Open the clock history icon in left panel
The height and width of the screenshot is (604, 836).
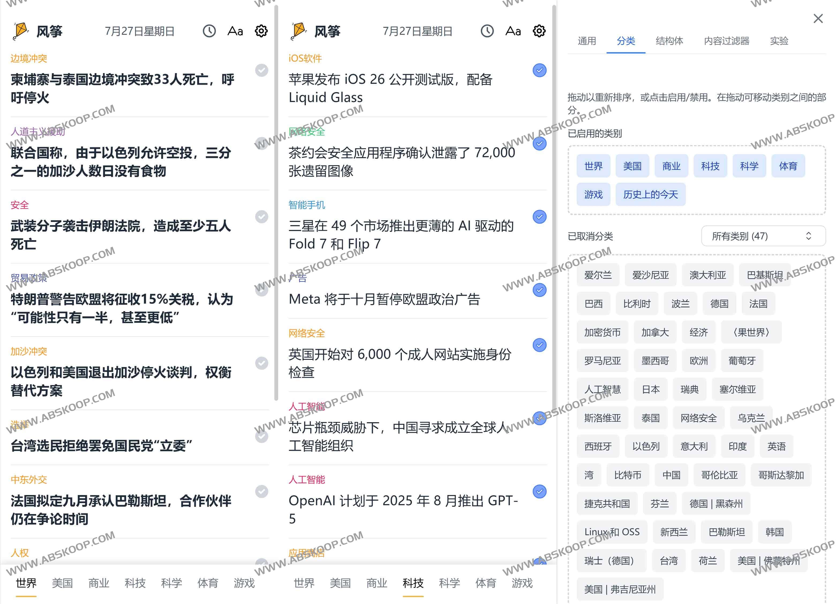(209, 31)
